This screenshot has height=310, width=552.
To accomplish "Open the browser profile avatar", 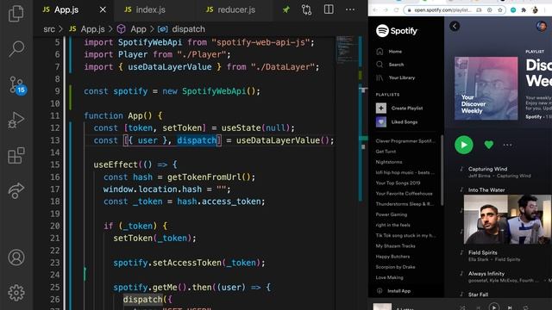I will (x=535, y=9).
